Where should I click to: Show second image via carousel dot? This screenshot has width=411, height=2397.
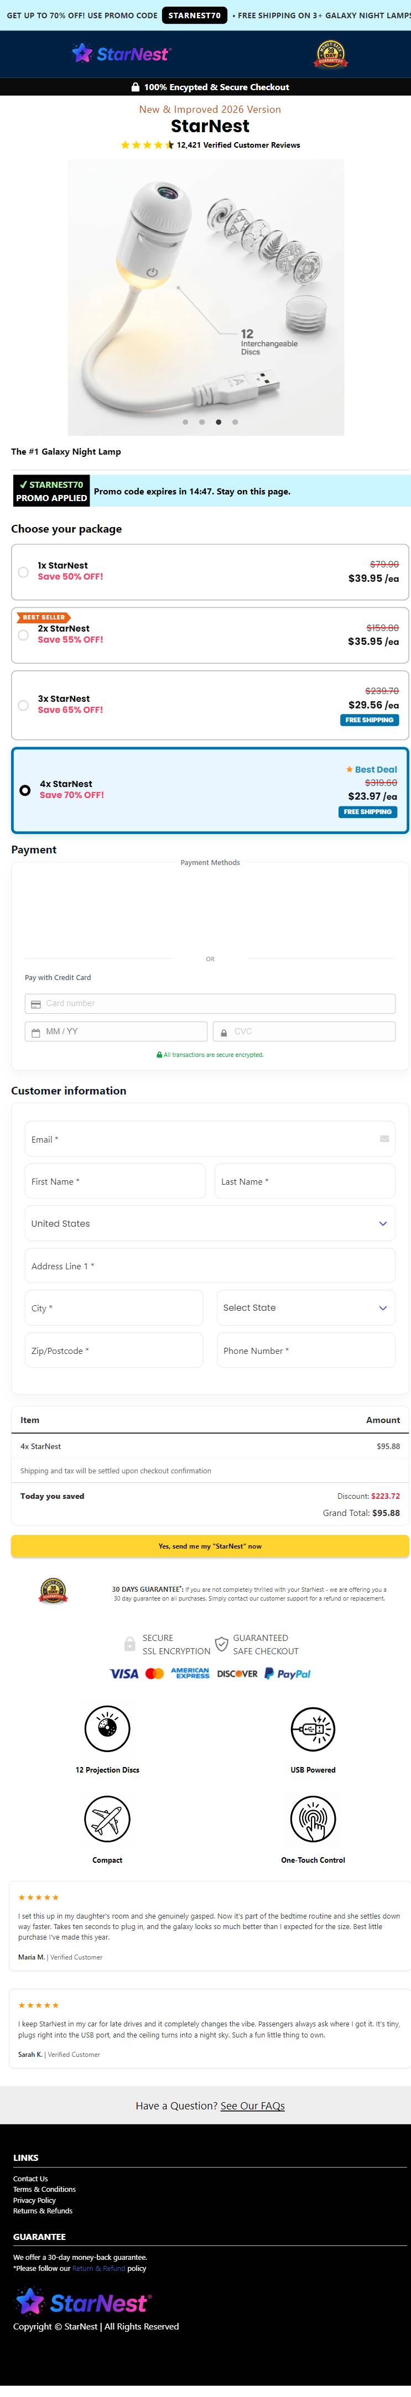202,423
